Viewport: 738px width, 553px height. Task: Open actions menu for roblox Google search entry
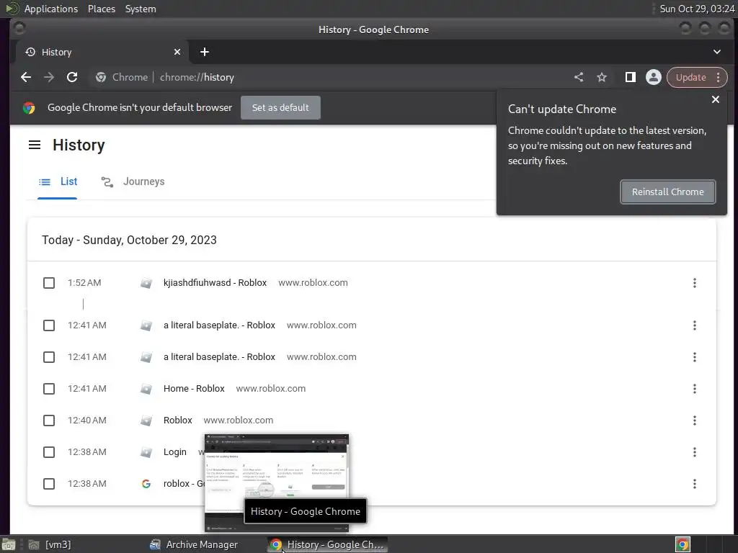point(694,484)
